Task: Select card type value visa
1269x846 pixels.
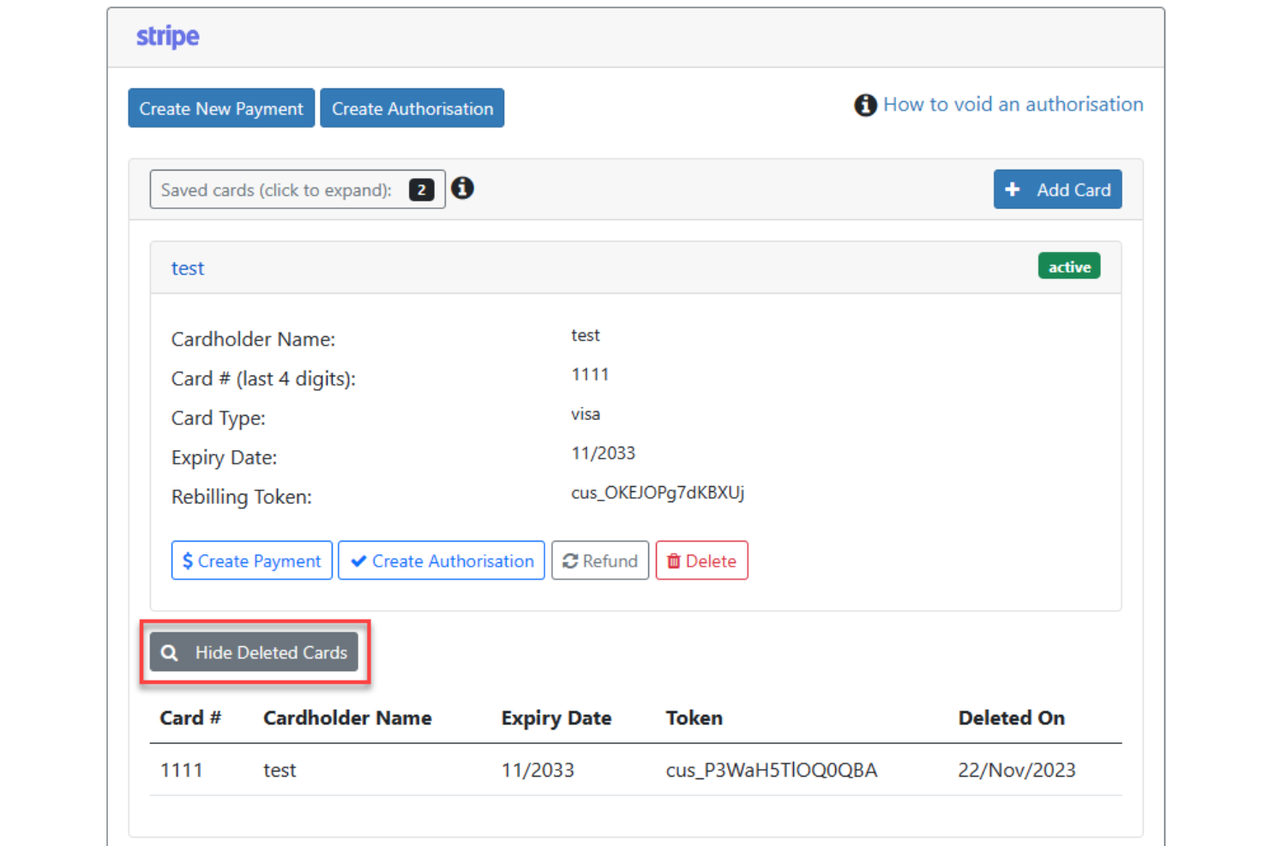Action: point(586,414)
